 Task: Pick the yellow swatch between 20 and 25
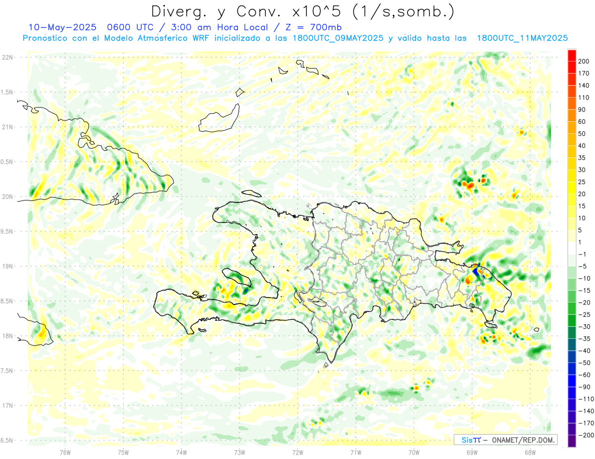coord(572,188)
